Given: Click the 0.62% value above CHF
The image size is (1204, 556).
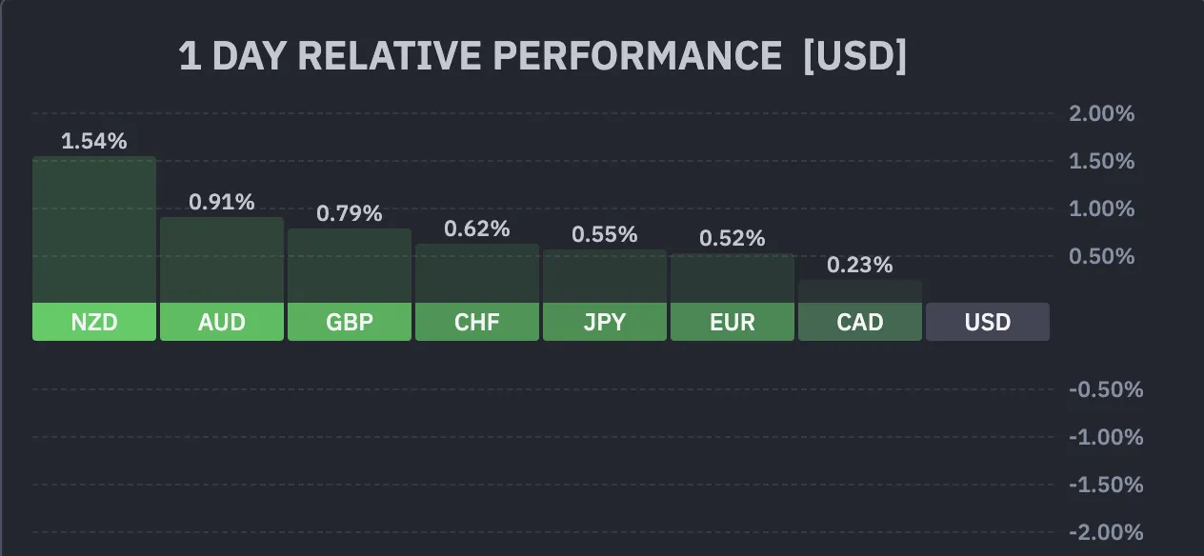Looking at the screenshot, I should [x=477, y=228].
